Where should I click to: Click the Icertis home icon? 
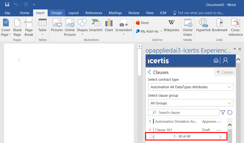pos(216,61)
